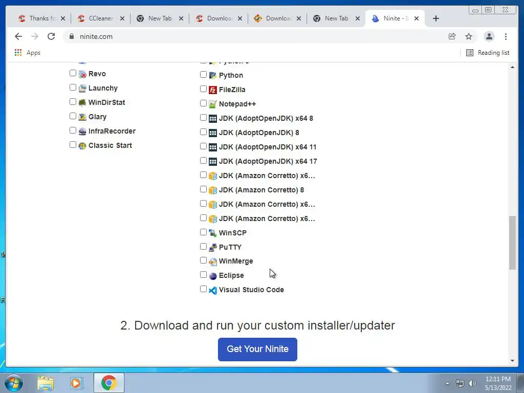Select the Eclipse checkbox

203,275
